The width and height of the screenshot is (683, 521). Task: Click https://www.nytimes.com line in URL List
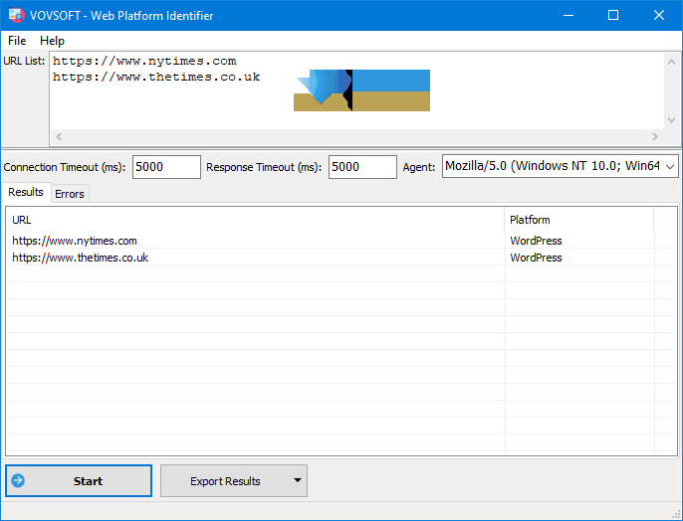coord(144,61)
